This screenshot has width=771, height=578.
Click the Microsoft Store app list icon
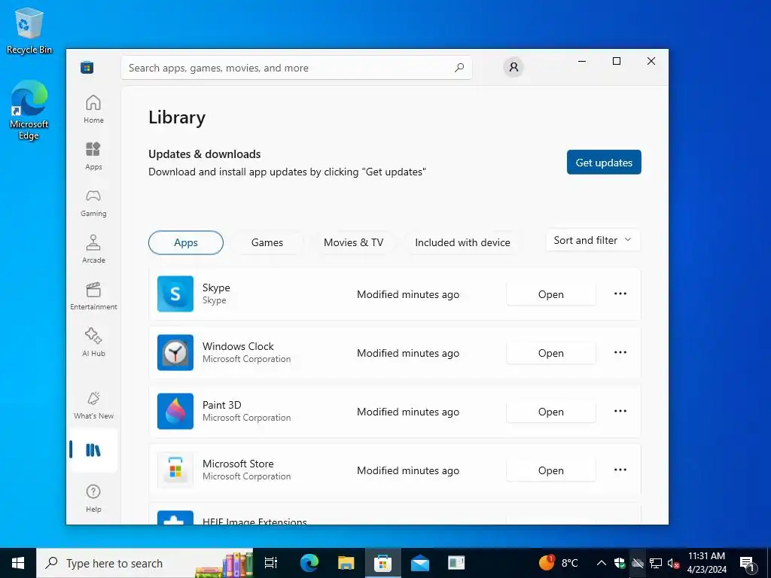[x=175, y=470]
